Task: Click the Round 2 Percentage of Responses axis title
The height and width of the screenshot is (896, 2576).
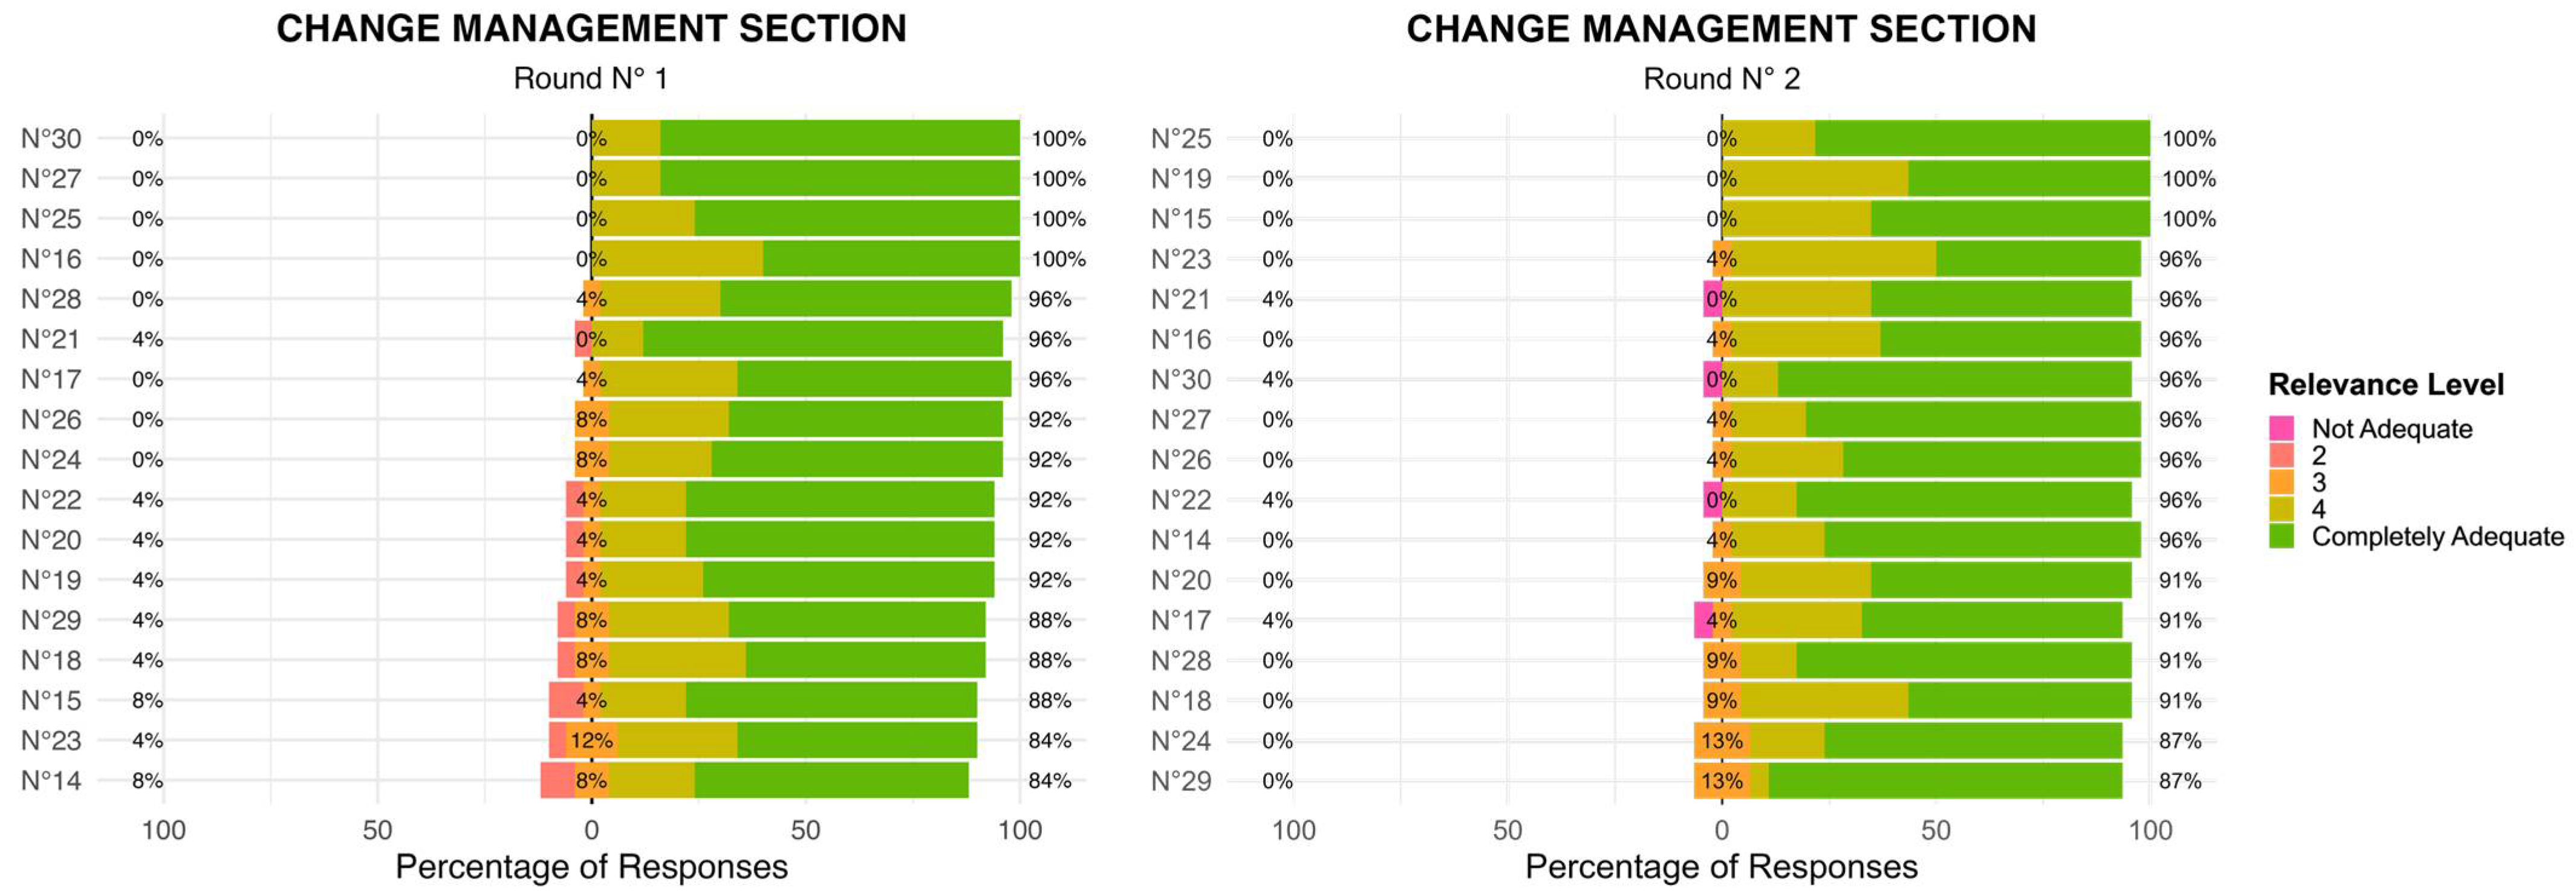Action: pos(1721,866)
